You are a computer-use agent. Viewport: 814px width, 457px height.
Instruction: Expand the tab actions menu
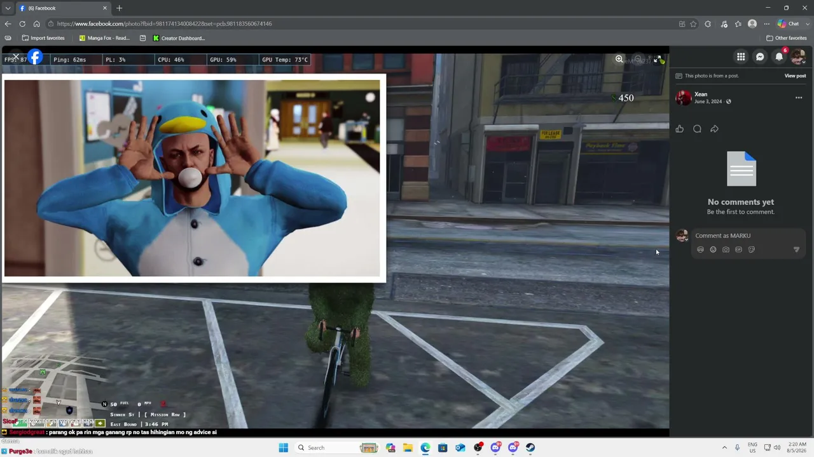click(8, 8)
